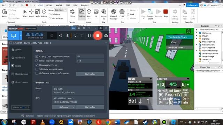223x125 pixels.
Task: Open Mode Geometric dropdown
Action: [x=60, y=10]
